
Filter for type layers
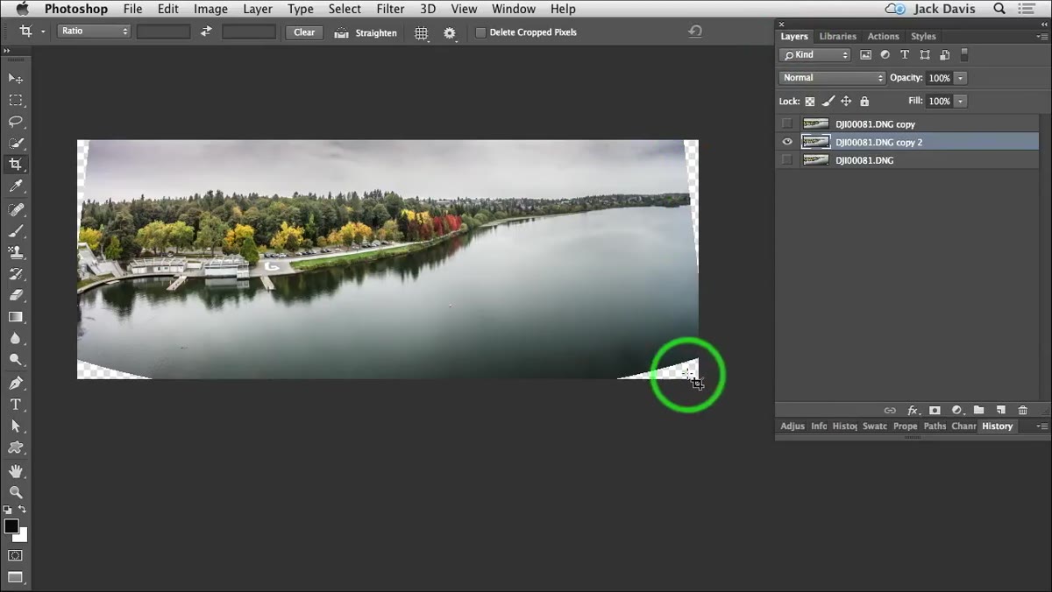click(x=905, y=54)
